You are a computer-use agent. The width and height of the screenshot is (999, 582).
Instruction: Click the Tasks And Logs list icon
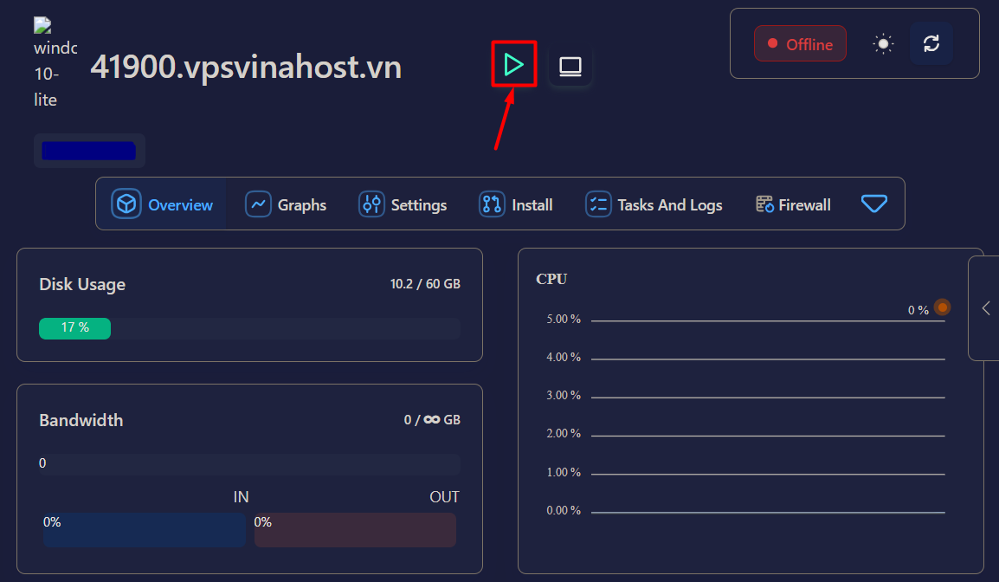click(x=598, y=204)
